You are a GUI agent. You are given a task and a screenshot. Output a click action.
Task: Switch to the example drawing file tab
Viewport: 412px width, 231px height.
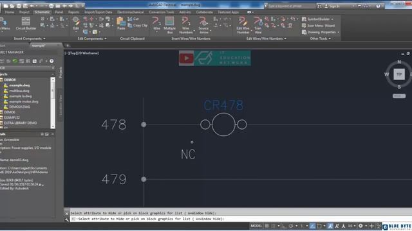click(x=39, y=46)
